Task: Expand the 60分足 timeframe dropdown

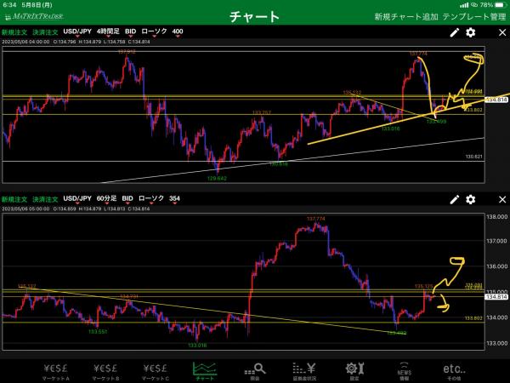Action: click(106, 198)
